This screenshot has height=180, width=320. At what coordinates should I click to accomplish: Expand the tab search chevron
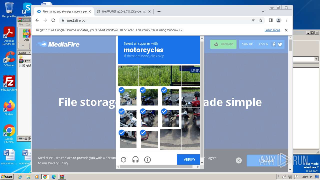click(x=263, y=11)
